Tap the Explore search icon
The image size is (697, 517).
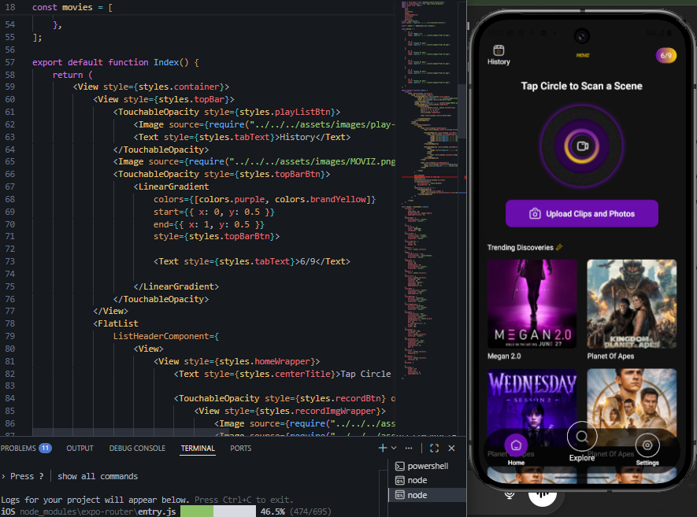point(582,437)
